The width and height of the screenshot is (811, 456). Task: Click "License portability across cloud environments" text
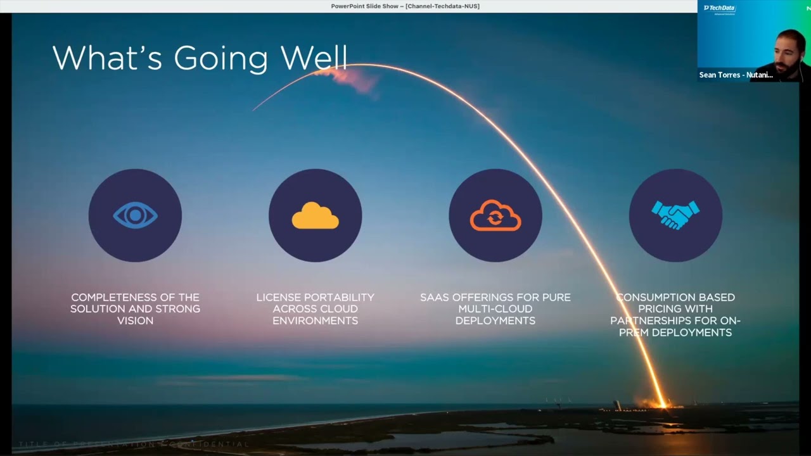(315, 309)
